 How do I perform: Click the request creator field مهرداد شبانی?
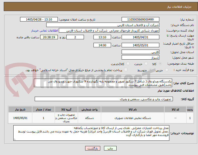point(109,31)
